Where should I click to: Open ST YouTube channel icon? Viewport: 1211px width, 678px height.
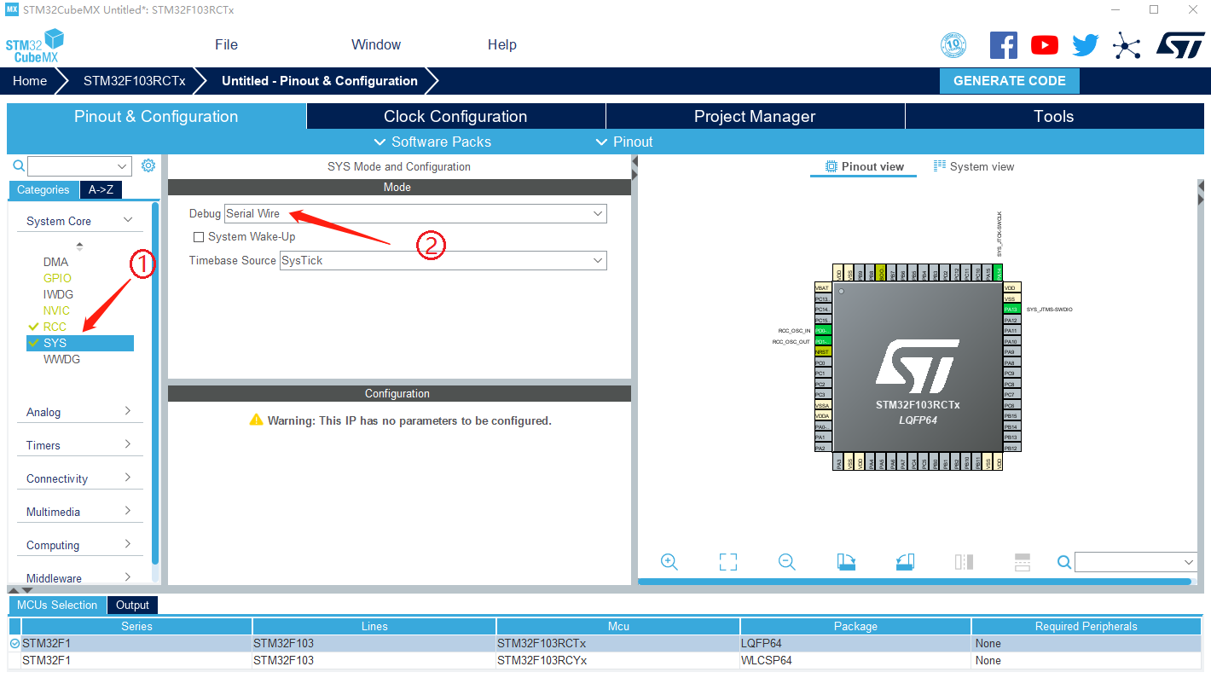pos(1044,45)
